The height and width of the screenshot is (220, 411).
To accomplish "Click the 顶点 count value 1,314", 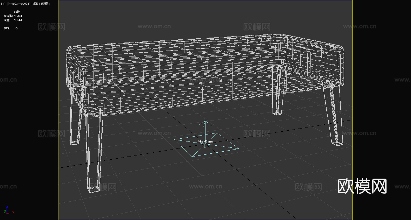I will [x=18, y=20].
